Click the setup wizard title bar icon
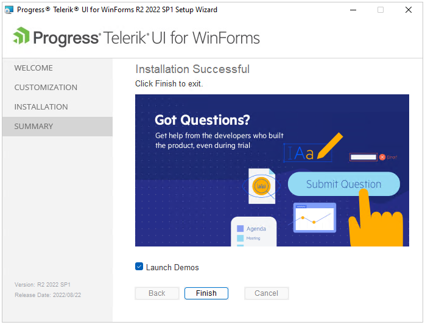The width and height of the screenshot is (425, 325). (9, 10)
